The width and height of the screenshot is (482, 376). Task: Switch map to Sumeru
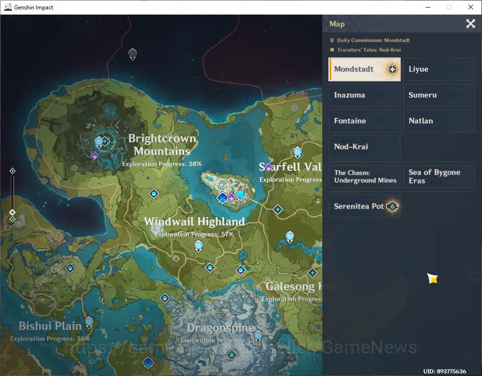439,95
